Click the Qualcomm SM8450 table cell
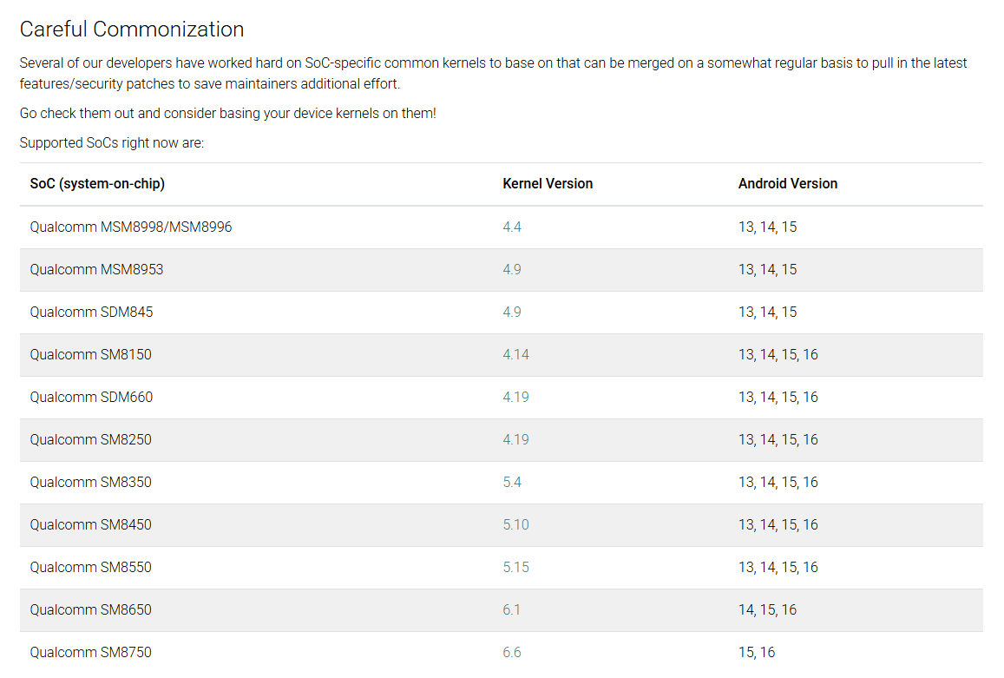1004x678 pixels. click(90, 525)
